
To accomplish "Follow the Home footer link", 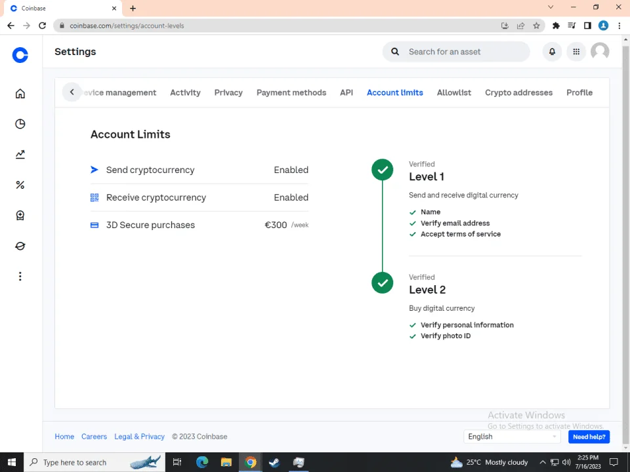I will tap(64, 437).
